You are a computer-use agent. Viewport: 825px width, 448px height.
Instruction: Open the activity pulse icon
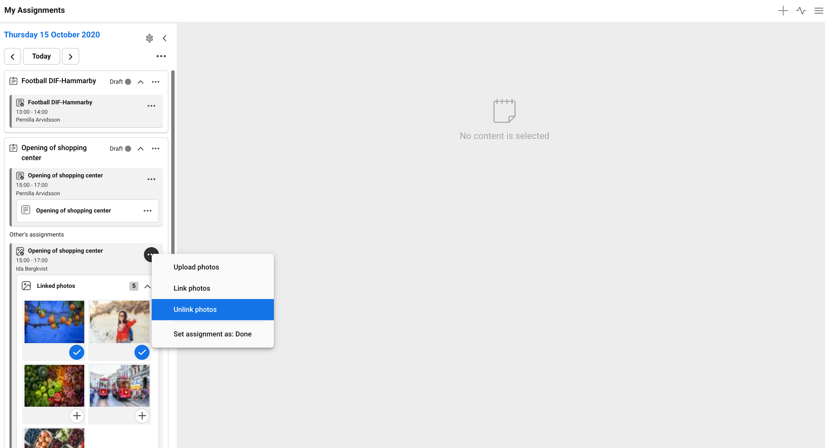pyautogui.click(x=801, y=11)
